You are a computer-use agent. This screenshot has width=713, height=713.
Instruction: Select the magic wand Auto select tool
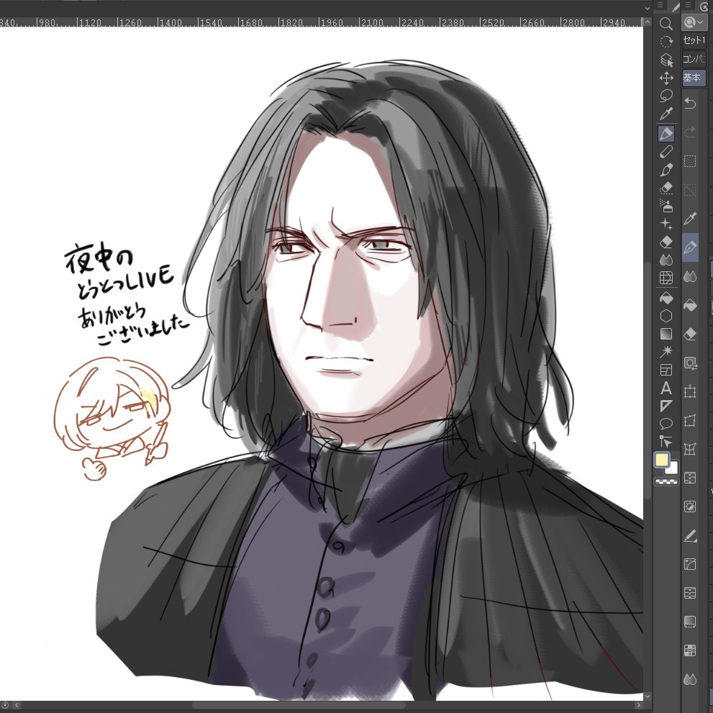666,352
